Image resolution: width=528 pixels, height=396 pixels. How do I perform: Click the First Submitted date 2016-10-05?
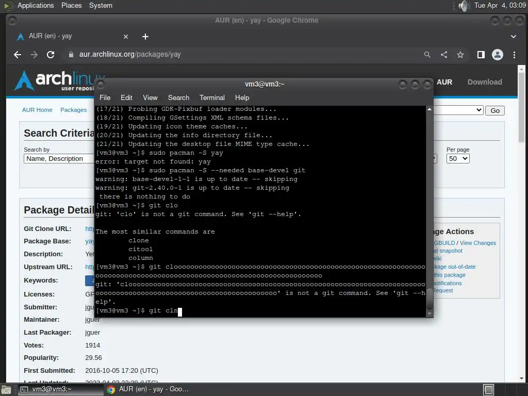click(x=122, y=370)
